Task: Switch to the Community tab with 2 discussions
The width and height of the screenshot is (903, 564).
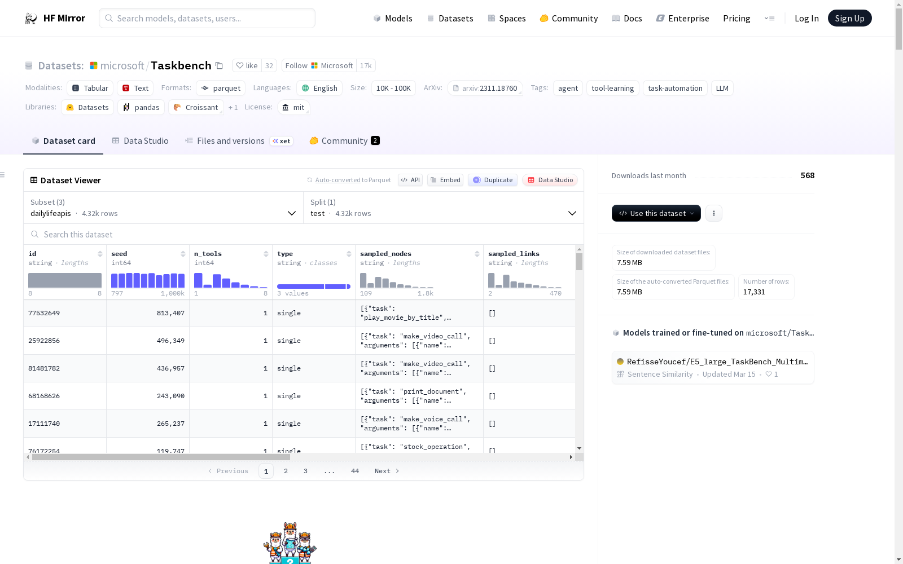Action: coord(344,141)
